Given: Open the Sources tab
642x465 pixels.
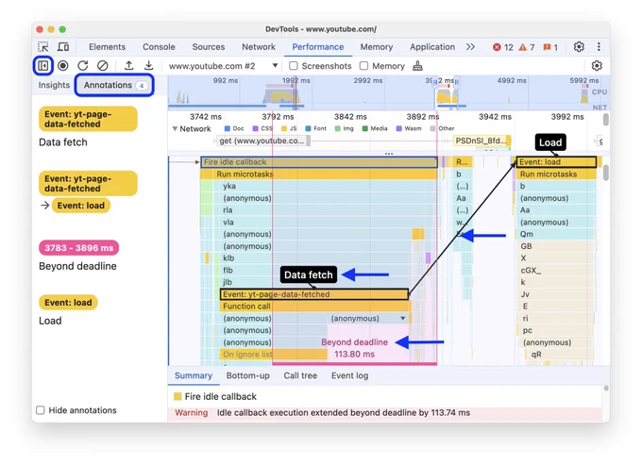Looking at the screenshot, I should point(209,47).
